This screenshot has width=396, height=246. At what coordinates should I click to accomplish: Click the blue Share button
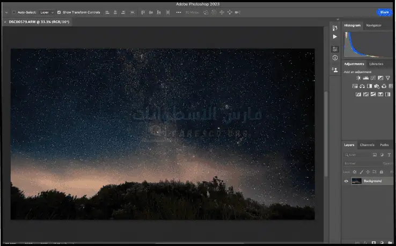coord(384,12)
